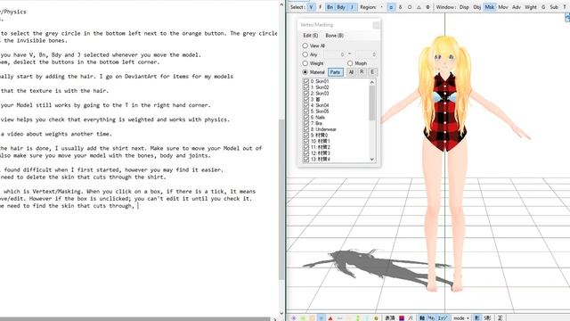Open the Obj window
Screen dimensions: 570x321
(477, 7)
